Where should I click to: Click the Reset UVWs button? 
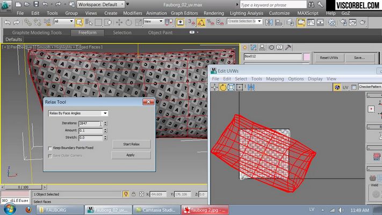click(x=329, y=58)
